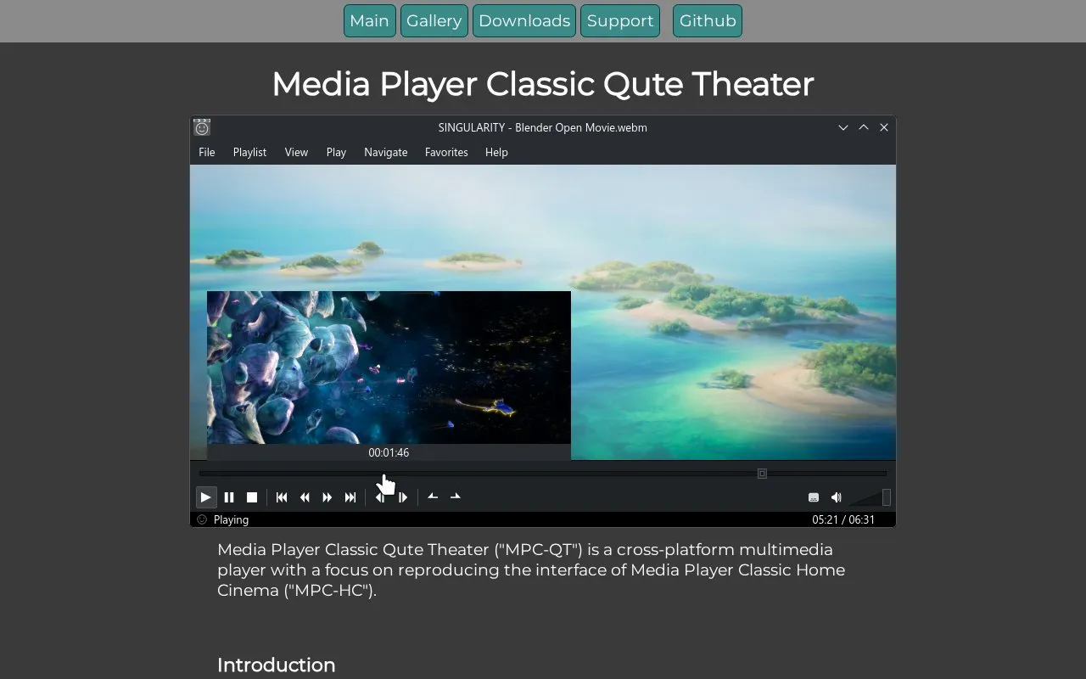
Task: Open the File menu
Action: coord(207,152)
